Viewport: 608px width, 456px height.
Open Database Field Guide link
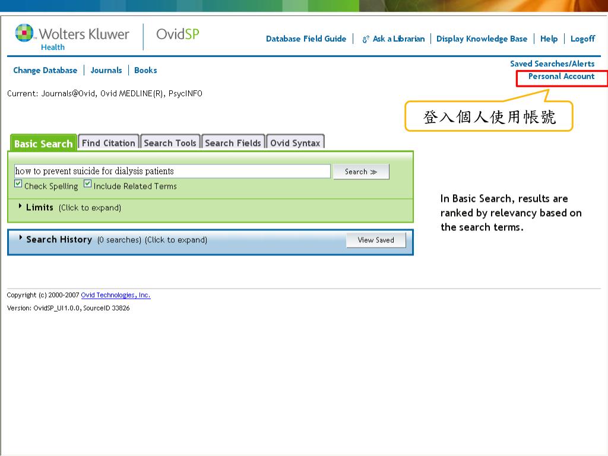pos(306,39)
